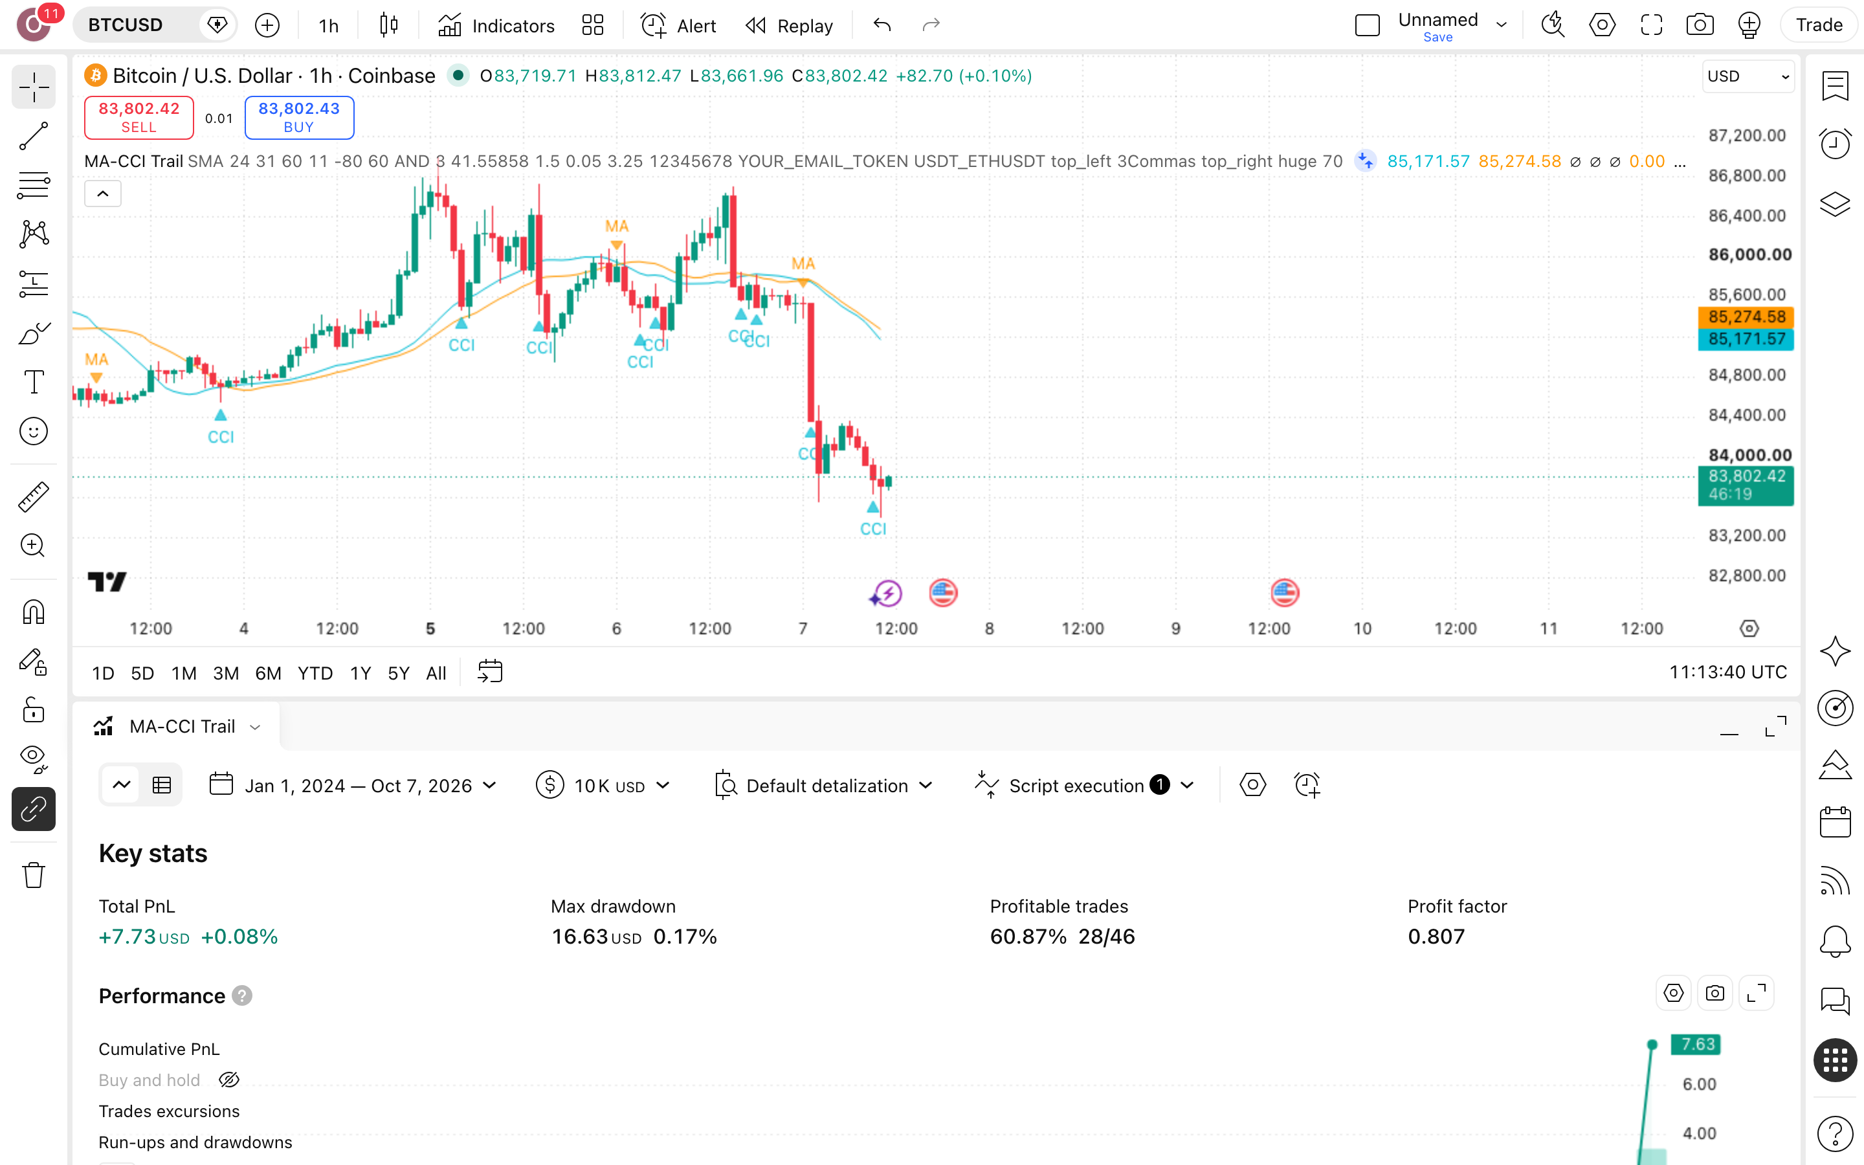The width and height of the screenshot is (1864, 1165).
Task: Open the object tree layers panel
Action: (1835, 203)
